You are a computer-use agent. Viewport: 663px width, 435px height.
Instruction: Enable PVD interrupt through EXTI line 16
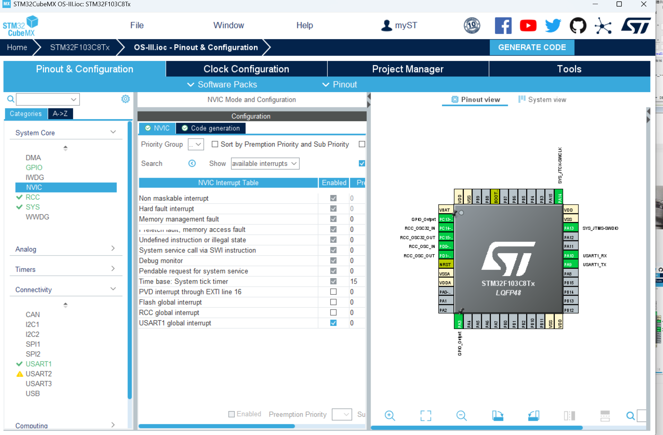tap(333, 292)
